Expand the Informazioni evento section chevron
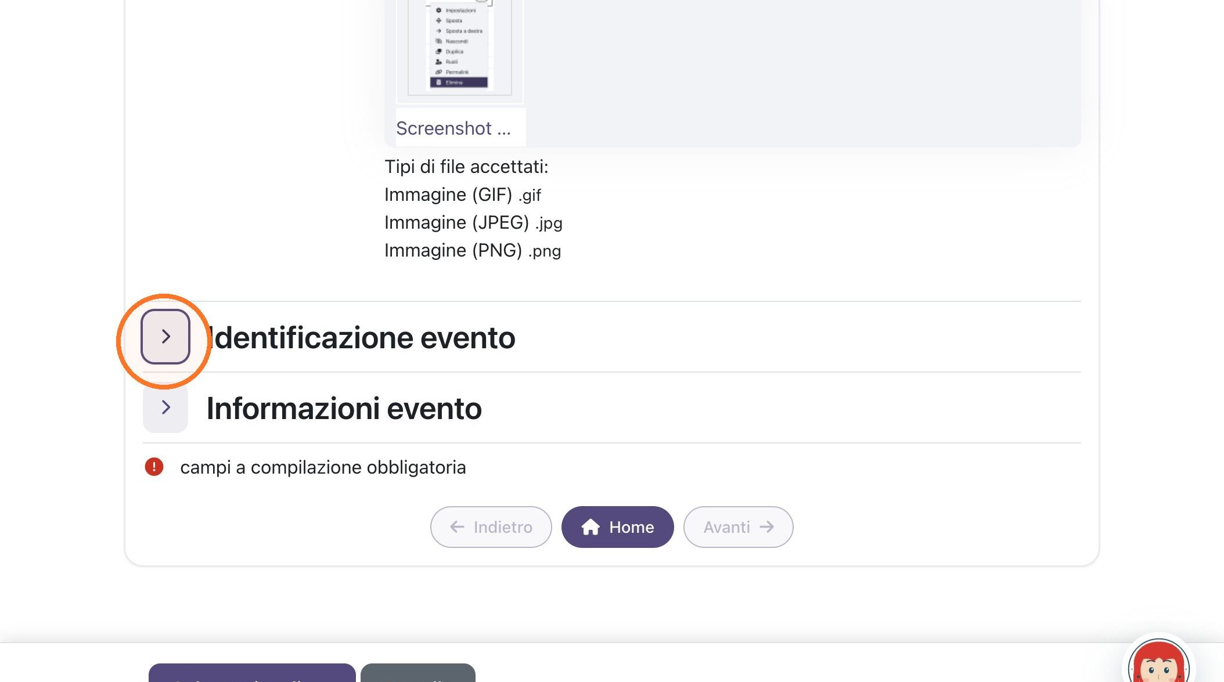 (165, 407)
